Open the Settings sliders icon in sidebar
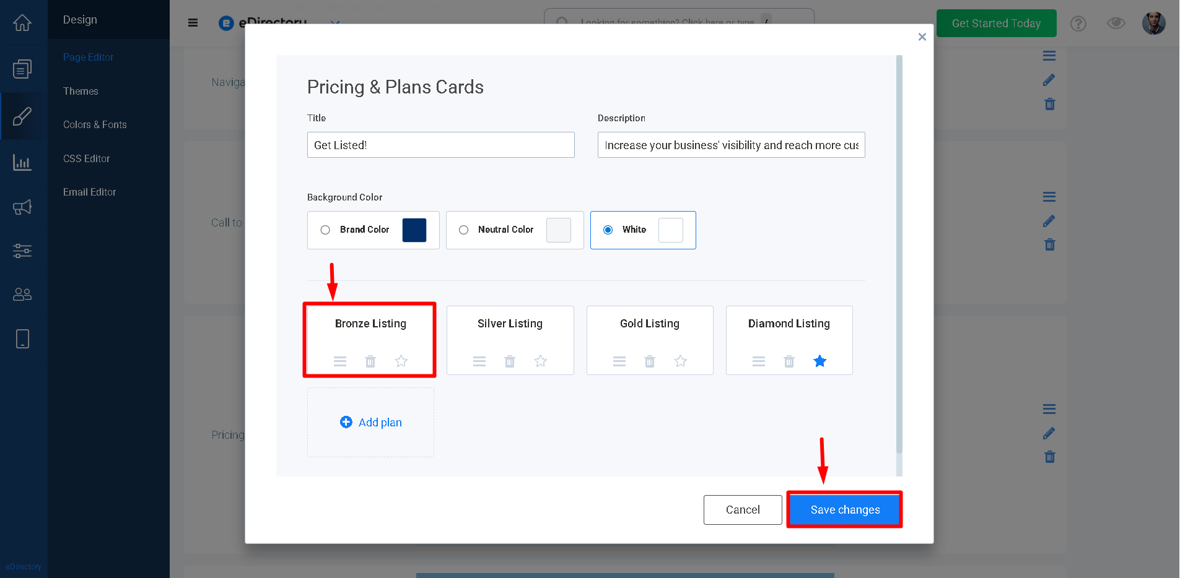Screen dimensions: 1180x578 click(x=22, y=251)
